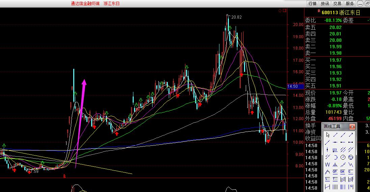Click the red window-layout icon above chart
The height and width of the screenshot is (192, 370).
click(x=285, y=10)
